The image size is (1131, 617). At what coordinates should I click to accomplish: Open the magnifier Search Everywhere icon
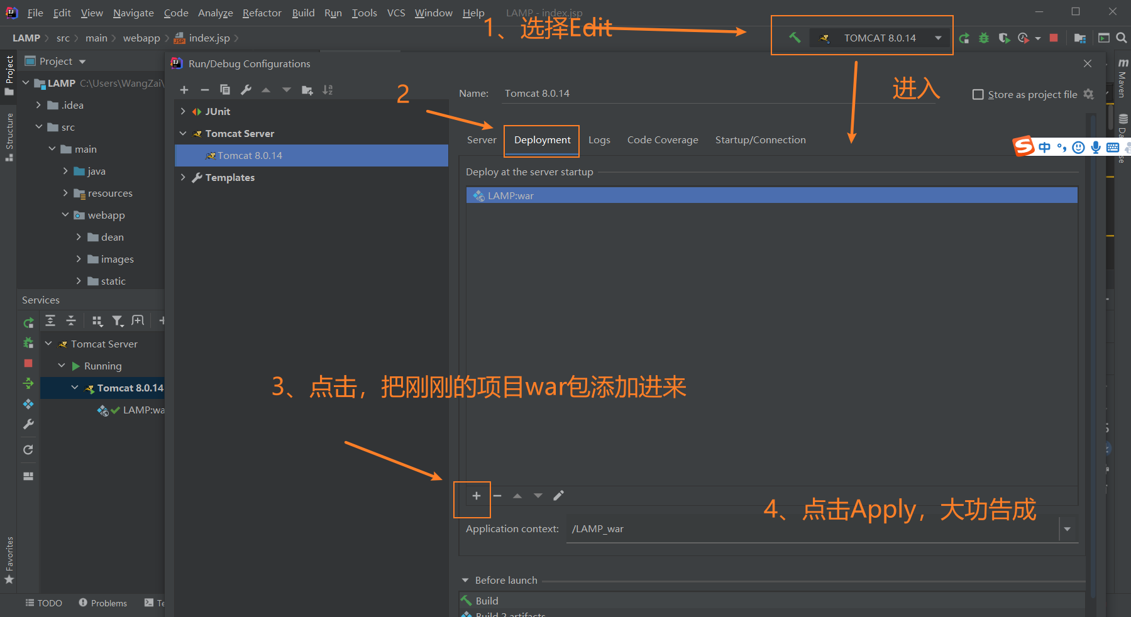1122,38
